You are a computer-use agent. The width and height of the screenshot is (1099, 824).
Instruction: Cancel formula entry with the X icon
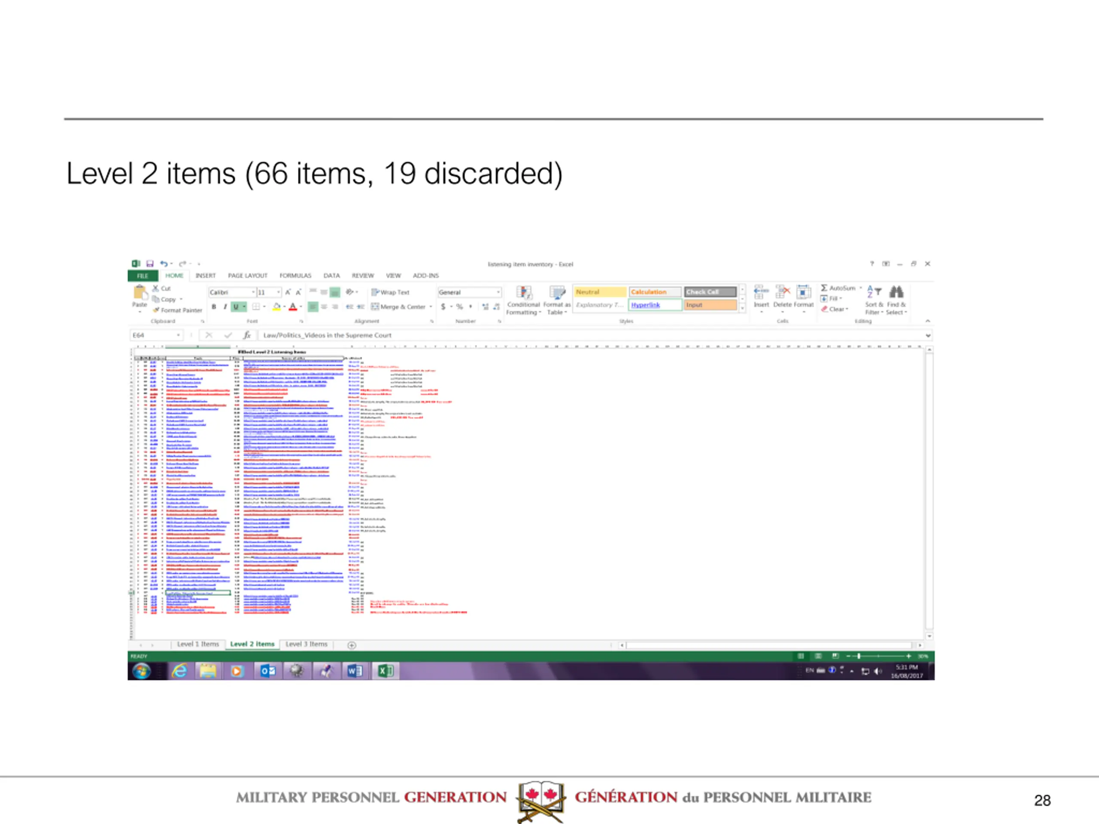tap(209, 335)
